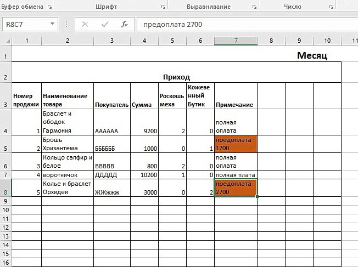
Task: Click selected orange cell 'предоплата 2700'
Action: 236,188
